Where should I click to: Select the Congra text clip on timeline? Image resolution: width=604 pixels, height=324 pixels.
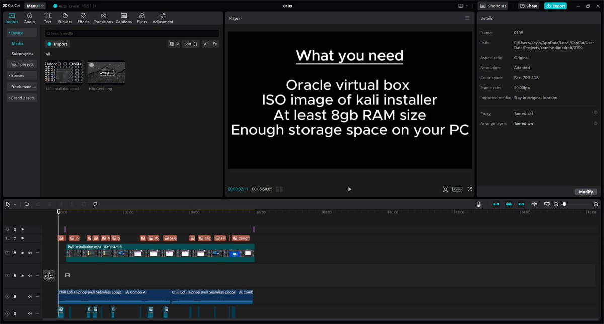coord(241,238)
